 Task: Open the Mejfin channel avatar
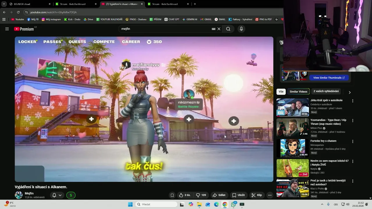point(19,195)
